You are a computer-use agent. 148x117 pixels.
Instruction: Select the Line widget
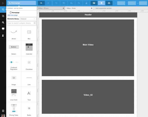[x=29, y=79]
